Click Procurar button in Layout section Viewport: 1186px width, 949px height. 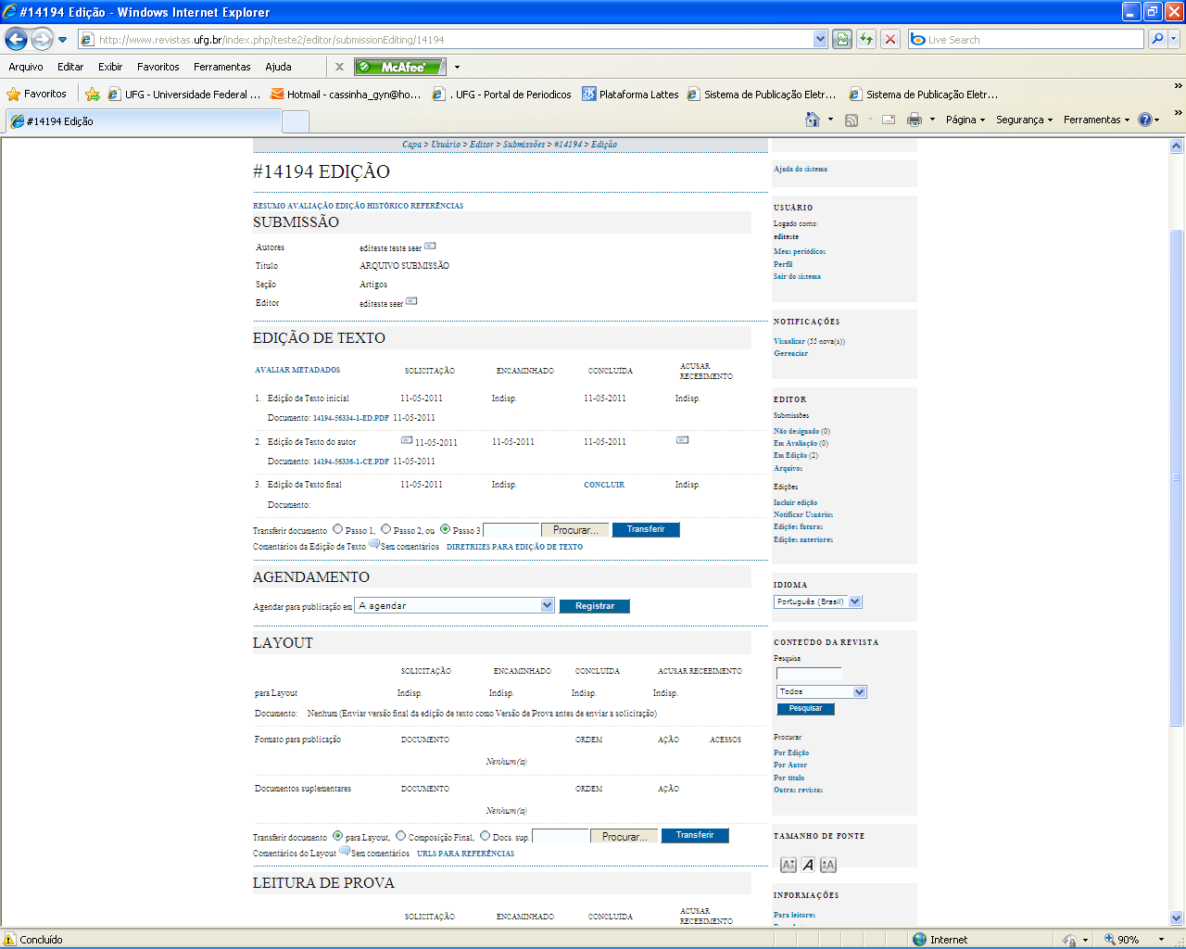[625, 836]
